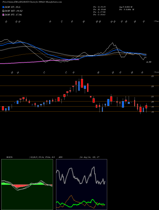
Task: Click the '4.10' value near EMA lines
Action: point(149,62)
